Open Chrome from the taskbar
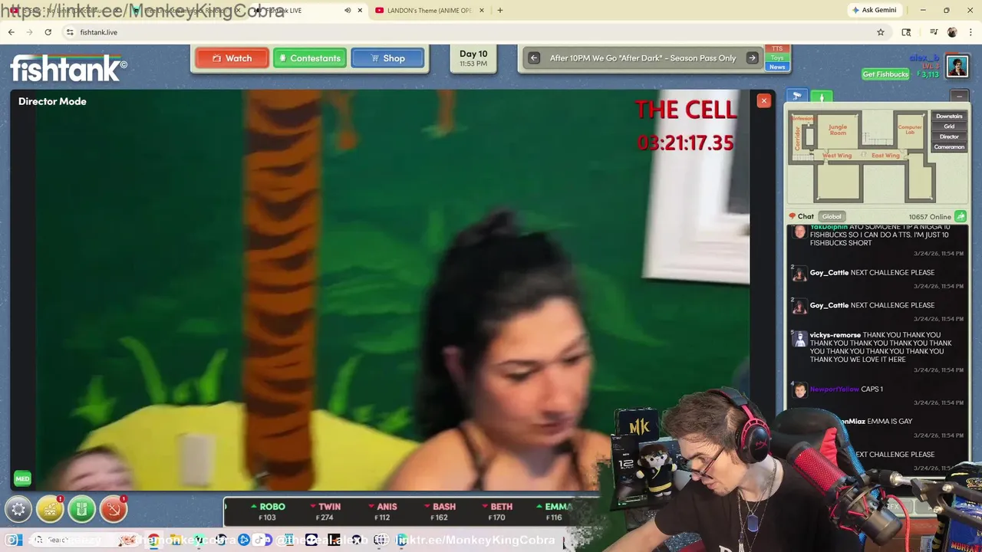This screenshot has height=552, width=982. [x=153, y=540]
